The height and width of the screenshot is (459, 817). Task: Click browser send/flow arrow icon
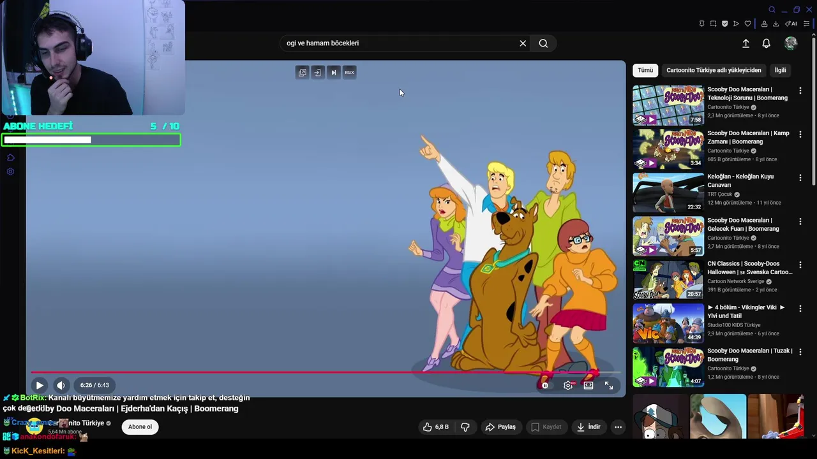tap(736, 24)
